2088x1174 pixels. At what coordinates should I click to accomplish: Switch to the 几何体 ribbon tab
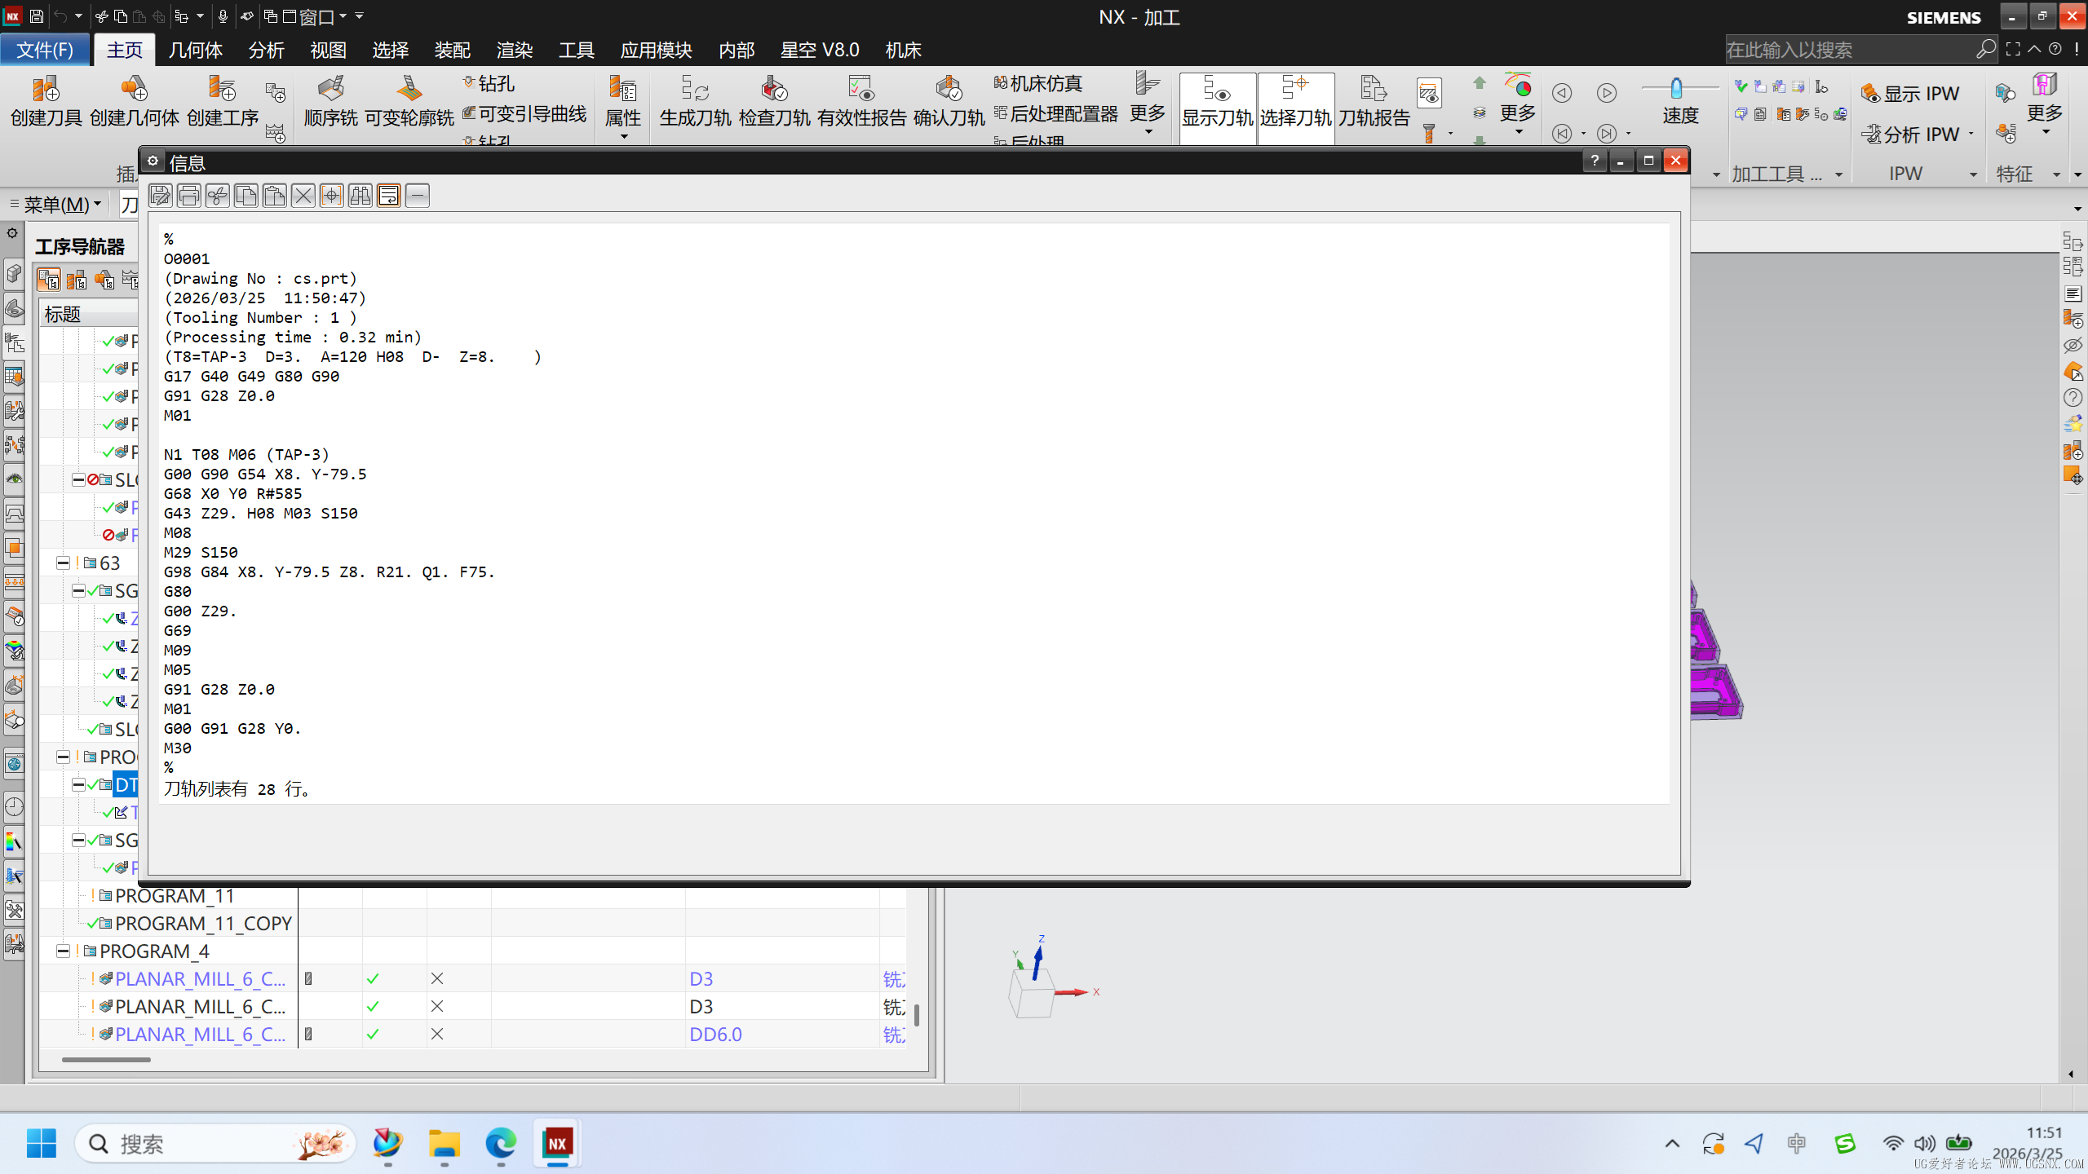[195, 51]
